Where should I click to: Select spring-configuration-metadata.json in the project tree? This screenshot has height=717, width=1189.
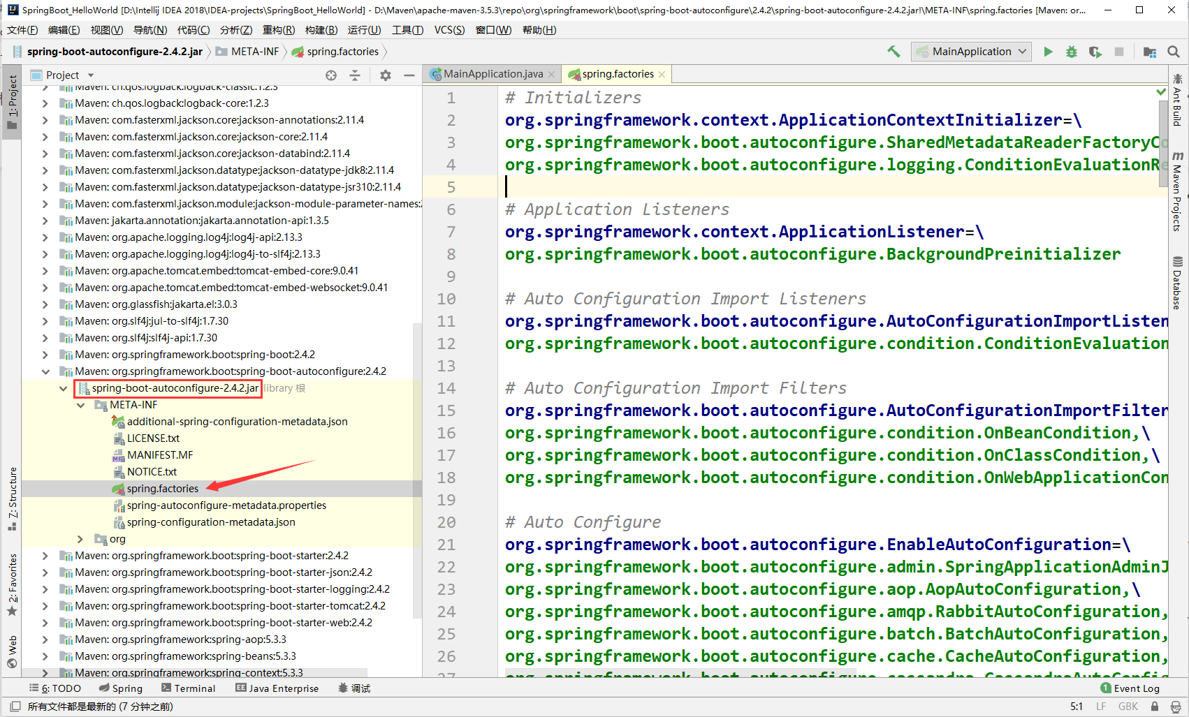coord(210,522)
